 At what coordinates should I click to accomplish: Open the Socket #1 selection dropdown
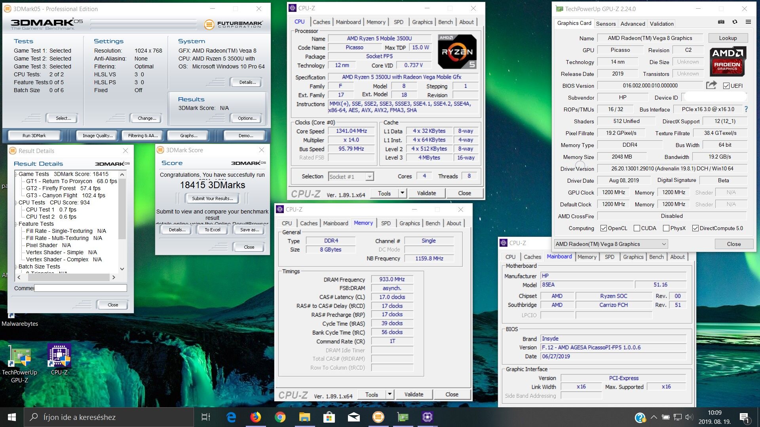[351, 177]
